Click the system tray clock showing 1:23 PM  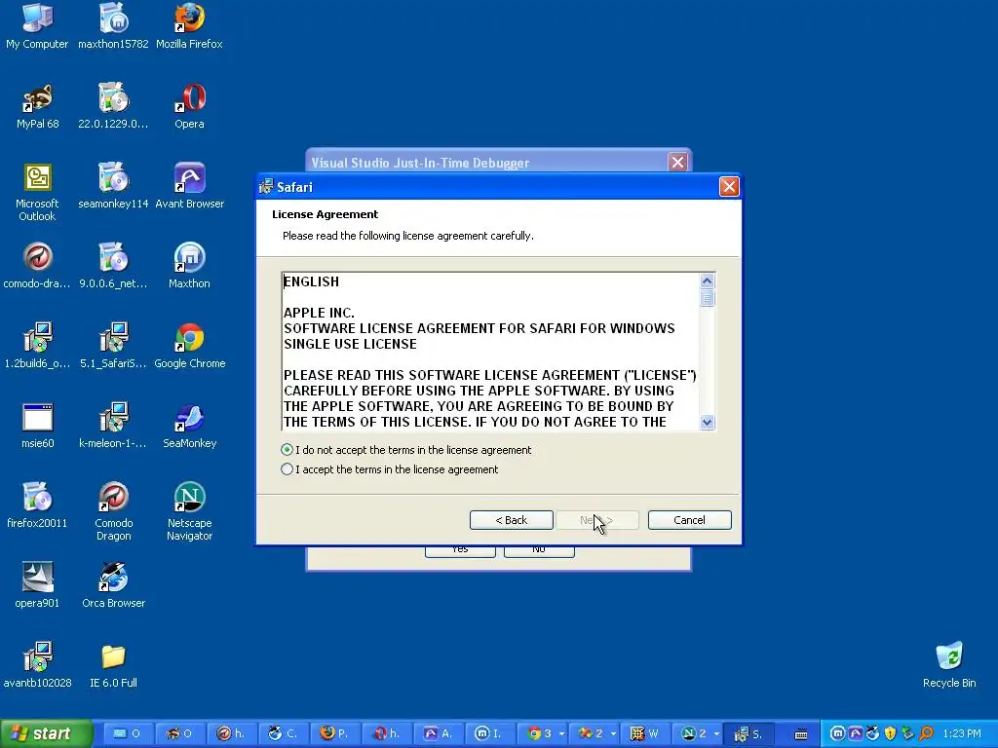962,734
